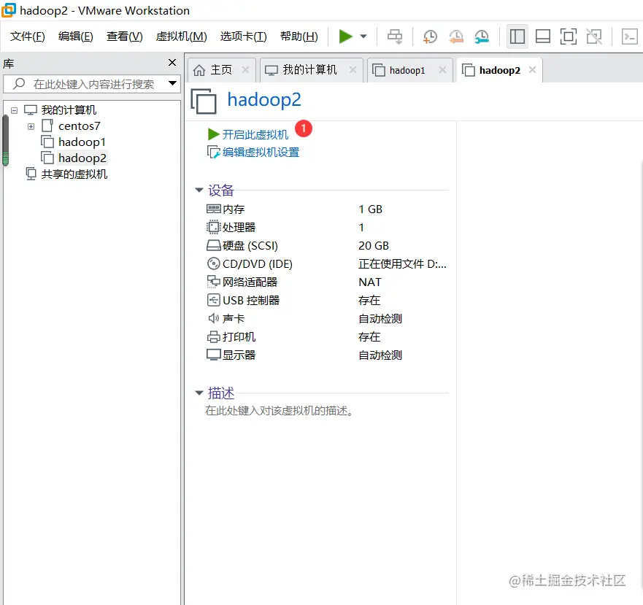Open the library search filter dropdown
This screenshot has height=605, width=643.
tap(173, 84)
